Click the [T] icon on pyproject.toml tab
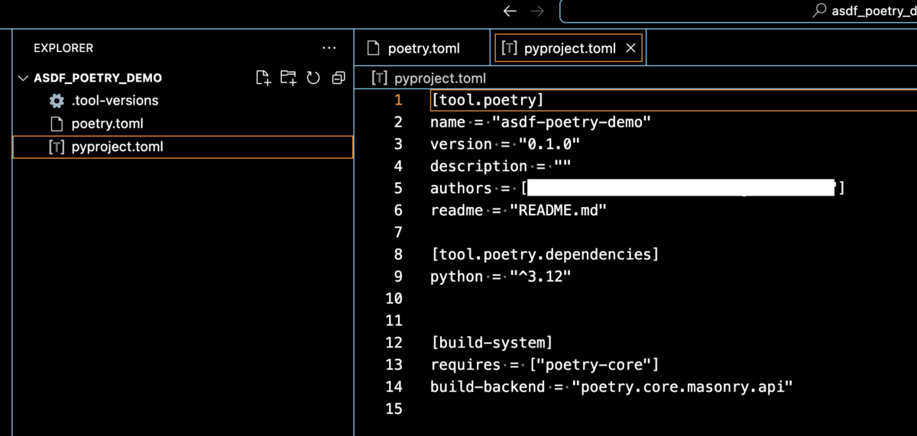Viewport: 917px width, 436px height. coord(509,48)
